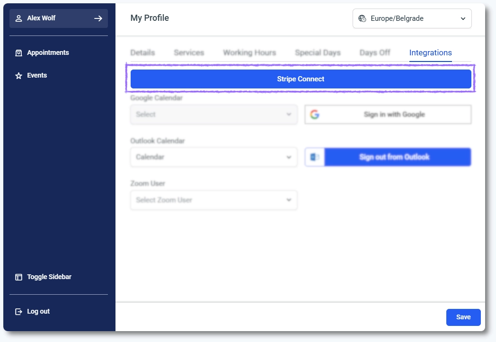Open the Working Hours tab
Screen dimensions: 496x342
[x=249, y=53]
